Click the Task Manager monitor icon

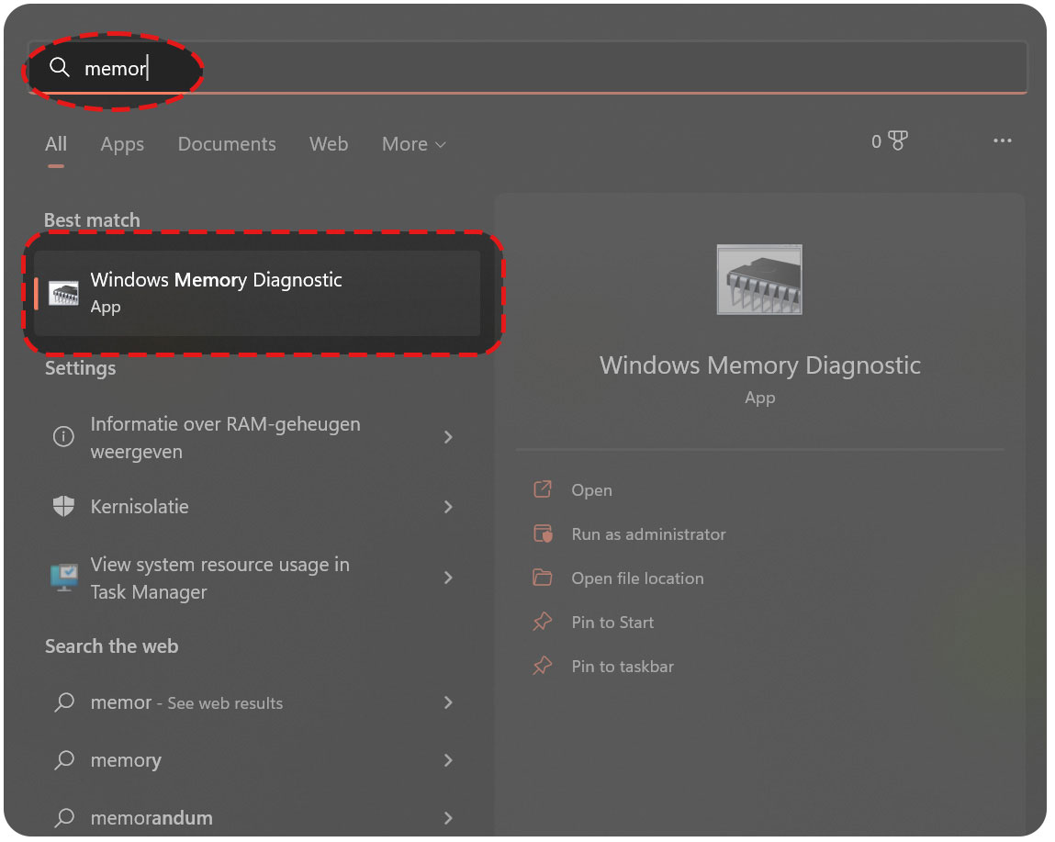[64, 578]
